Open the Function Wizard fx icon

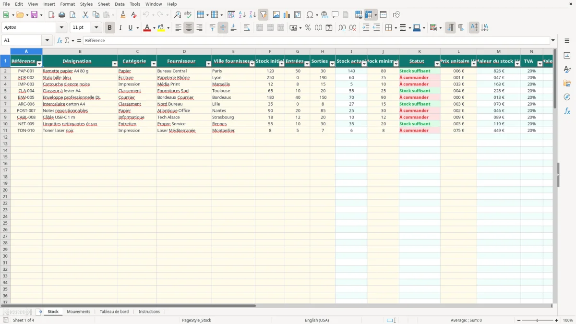pos(60,40)
